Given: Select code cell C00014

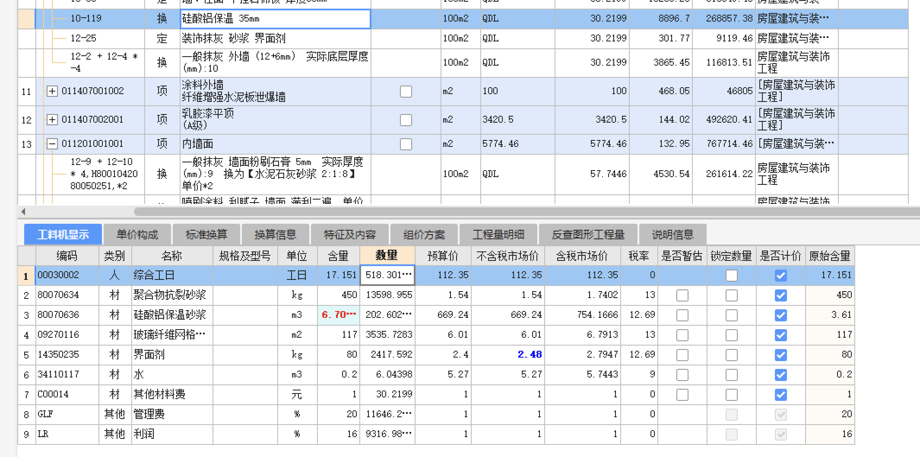Looking at the screenshot, I should 67,394.
